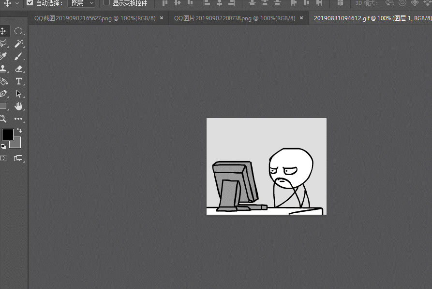Click the Distribute Left Edges icon

[x=294, y=3]
